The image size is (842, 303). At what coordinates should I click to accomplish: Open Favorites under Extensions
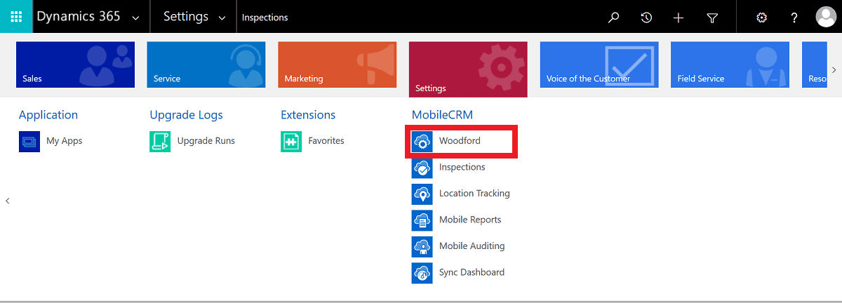326,141
